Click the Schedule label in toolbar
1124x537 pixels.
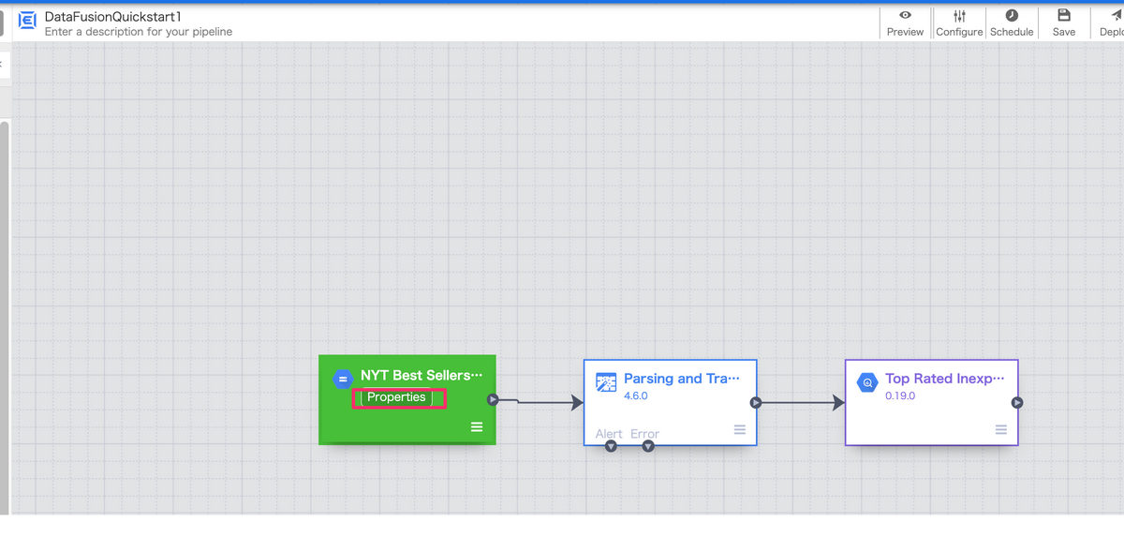1012,32
